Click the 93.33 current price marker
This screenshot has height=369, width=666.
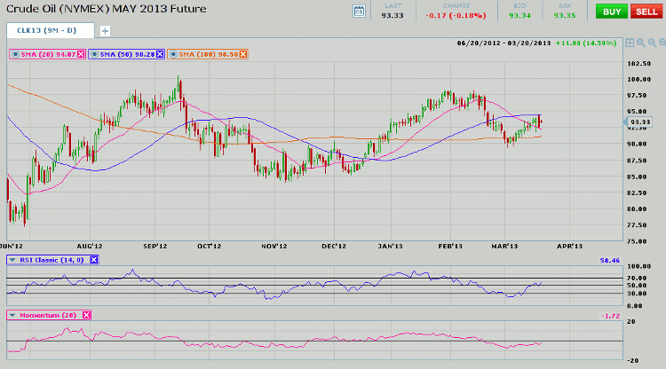[x=641, y=122]
